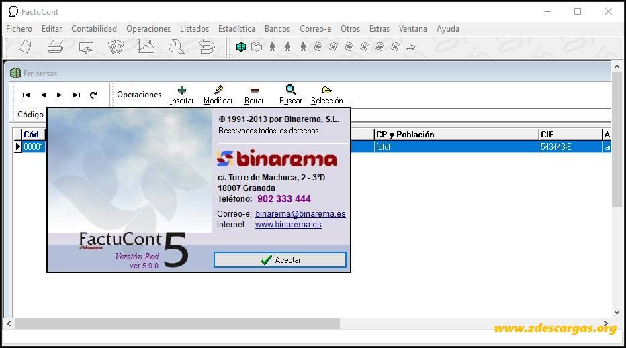Open the Contabilidad menu
The image size is (626, 348).
(x=94, y=29)
